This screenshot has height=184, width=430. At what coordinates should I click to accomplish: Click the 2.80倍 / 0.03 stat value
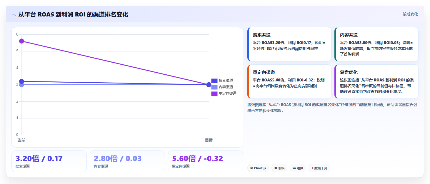click(118, 159)
